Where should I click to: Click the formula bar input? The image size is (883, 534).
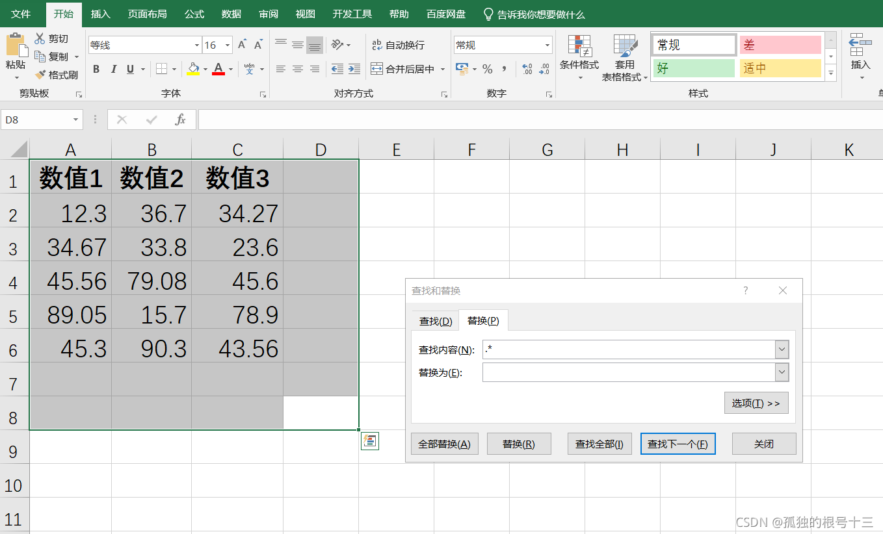540,120
